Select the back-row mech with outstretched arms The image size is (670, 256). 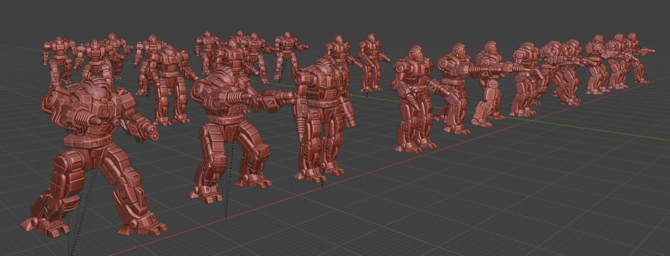click(x=286, y=55)
